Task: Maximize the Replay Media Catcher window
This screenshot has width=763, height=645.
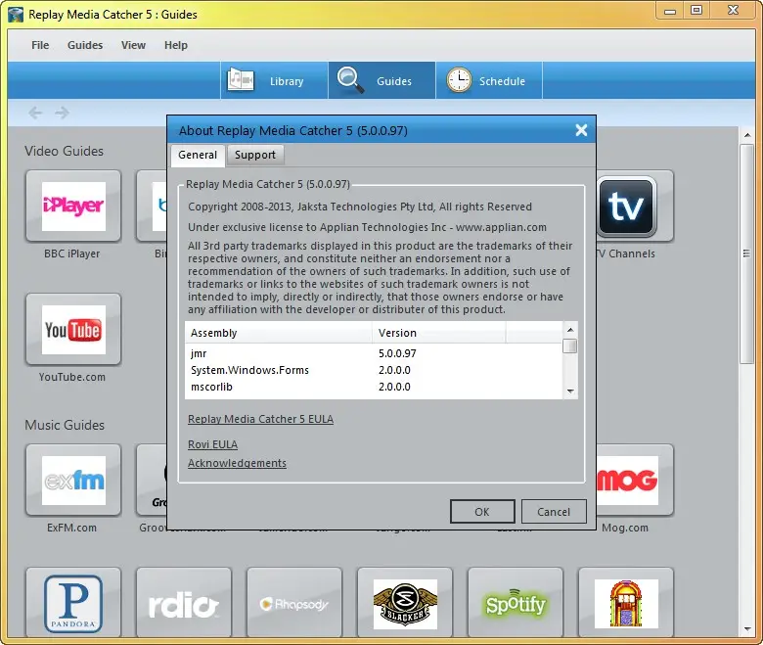Action: [696, 11]
